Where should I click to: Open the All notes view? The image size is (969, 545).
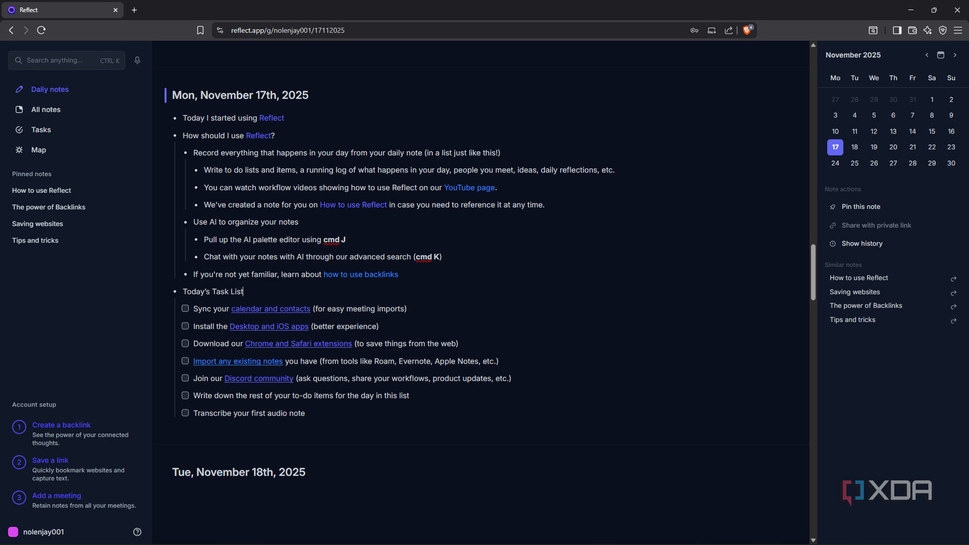(45, 109)
